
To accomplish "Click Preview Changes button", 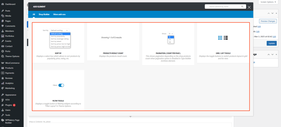I will tap(268, 21).
